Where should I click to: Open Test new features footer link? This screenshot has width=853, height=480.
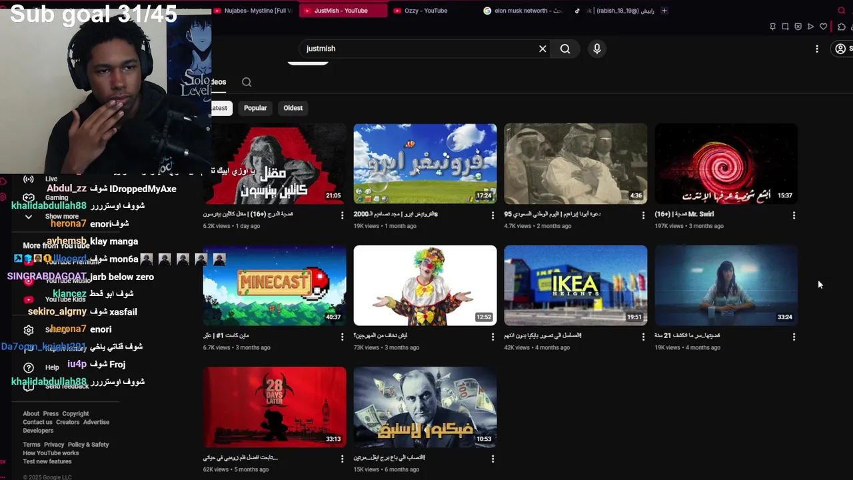47,461
